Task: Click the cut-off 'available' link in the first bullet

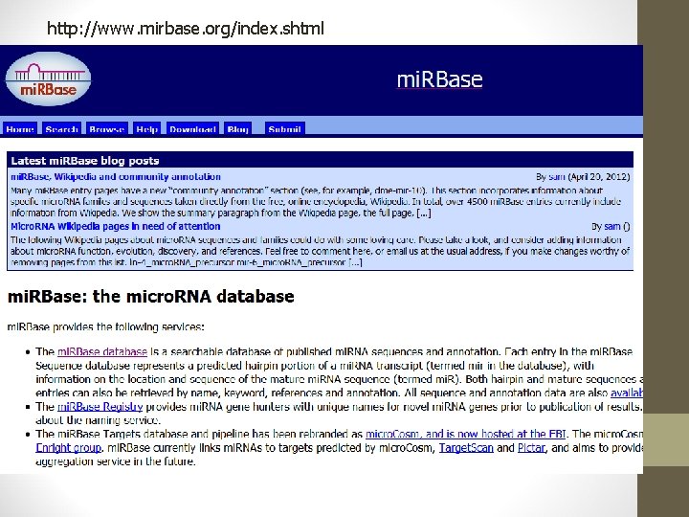Action: click(627, 393)
